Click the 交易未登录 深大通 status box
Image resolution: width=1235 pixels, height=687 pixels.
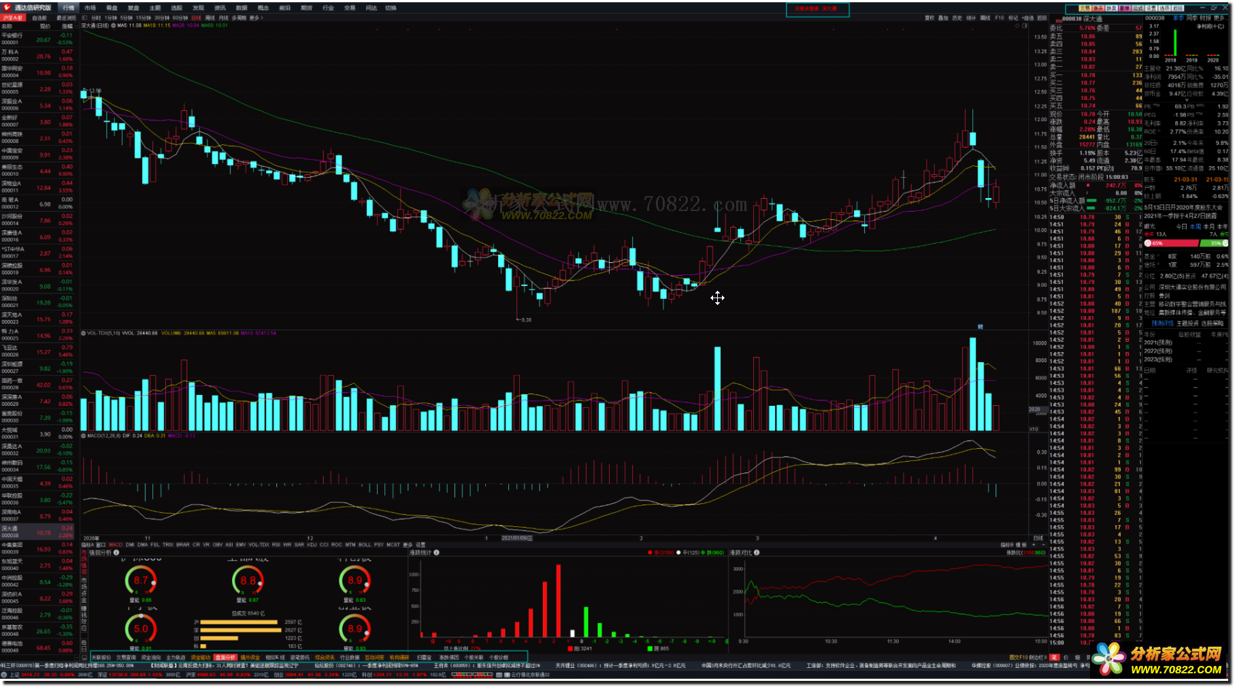click(818, 9)
